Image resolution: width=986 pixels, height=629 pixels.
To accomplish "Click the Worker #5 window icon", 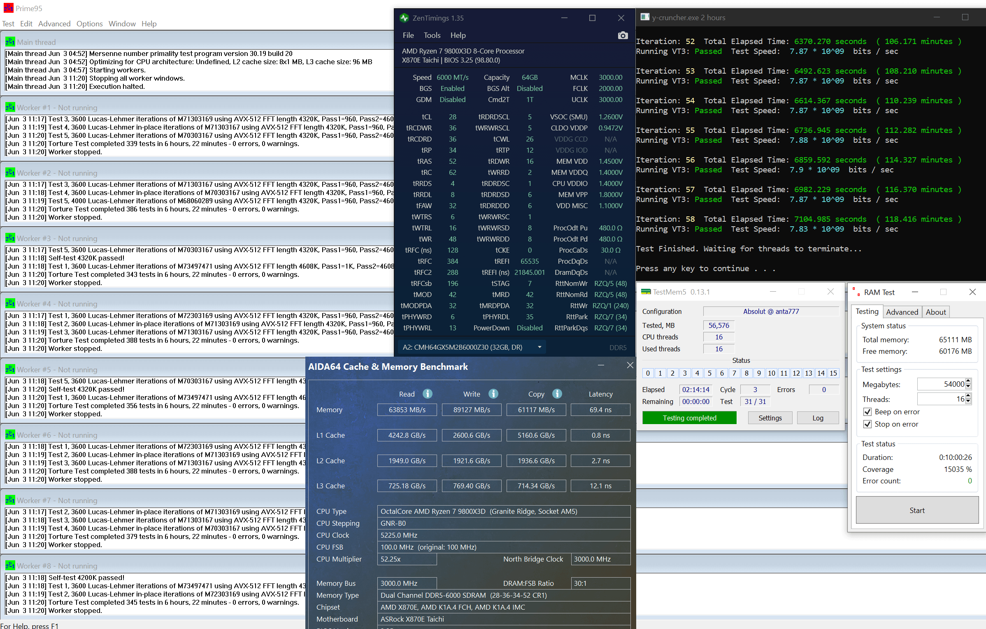I will pos(10,369).
